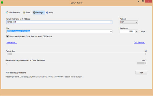Click the Print toolbar button
The height and width of the screenshot is (96, 153).
27,13
